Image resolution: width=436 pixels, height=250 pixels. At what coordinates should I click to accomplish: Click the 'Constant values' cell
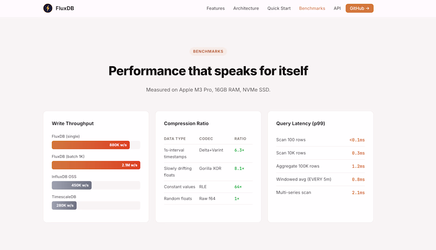pos(179,187)
